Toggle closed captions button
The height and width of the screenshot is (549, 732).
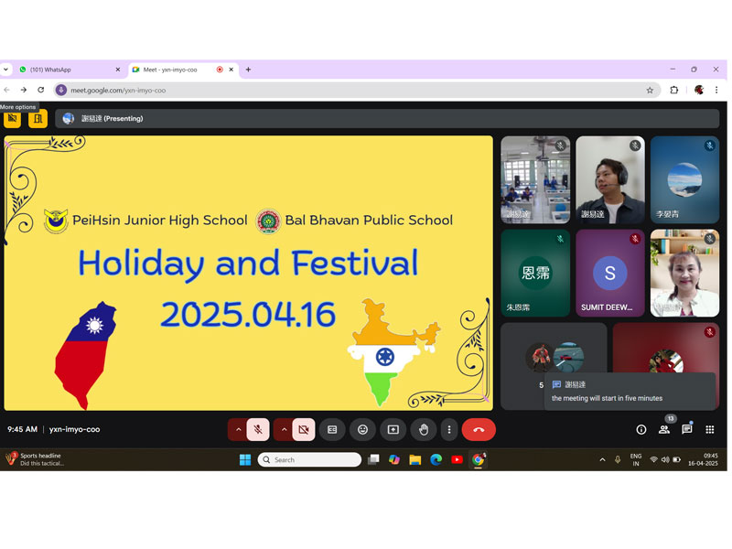click(332, 429)
